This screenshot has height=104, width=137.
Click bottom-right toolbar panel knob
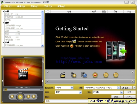(132, 81)
